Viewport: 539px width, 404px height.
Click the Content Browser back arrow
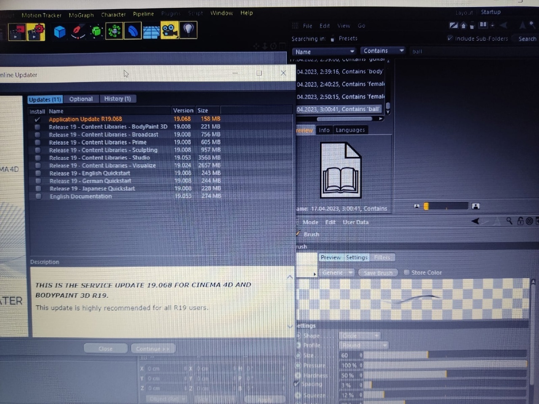(503, 25)
